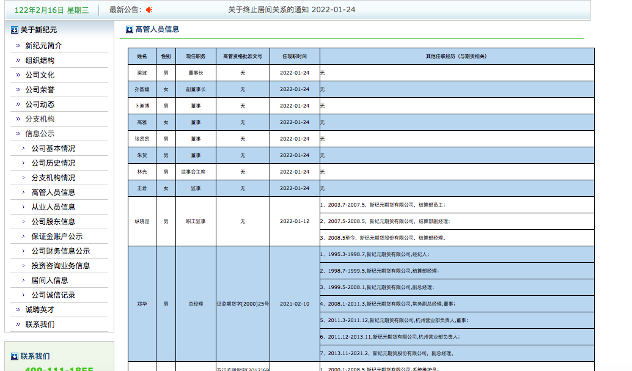Viewport: 632px width, 371px height.
Task: Click the 高管资格批准文号 column header
Action: (243, 56)
